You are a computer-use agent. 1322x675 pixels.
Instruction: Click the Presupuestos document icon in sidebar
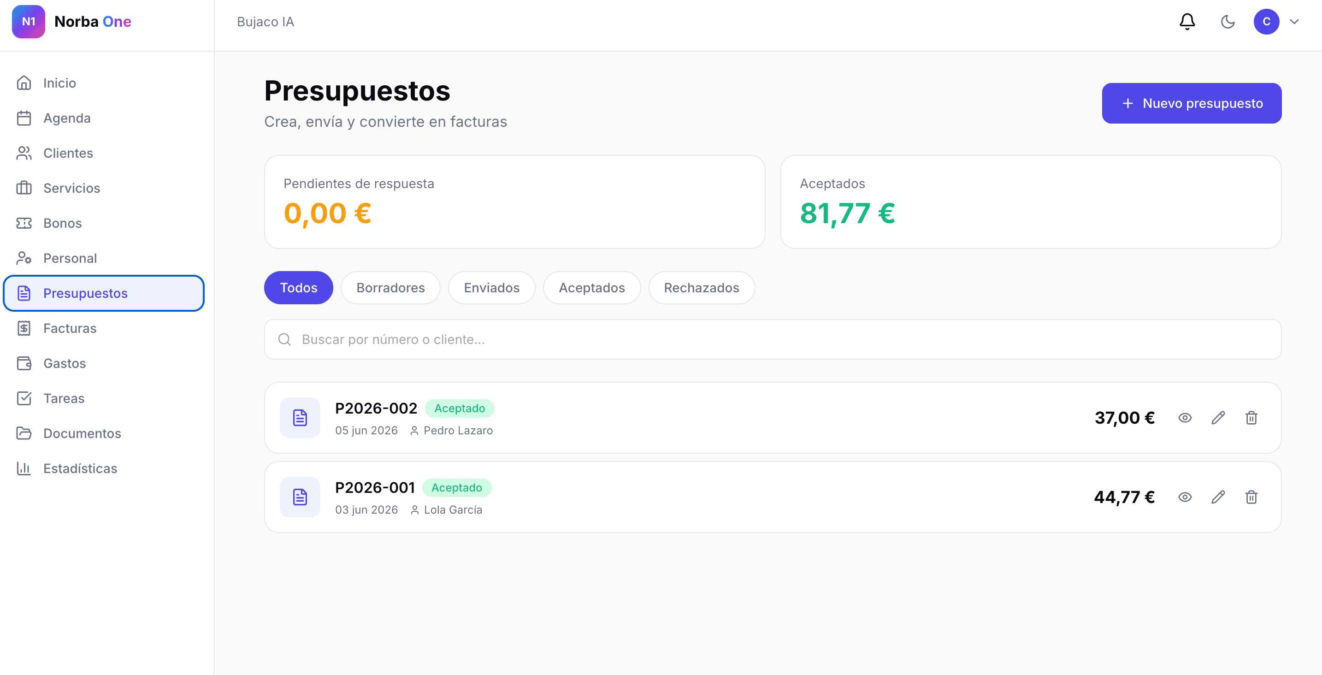point(24,293)
